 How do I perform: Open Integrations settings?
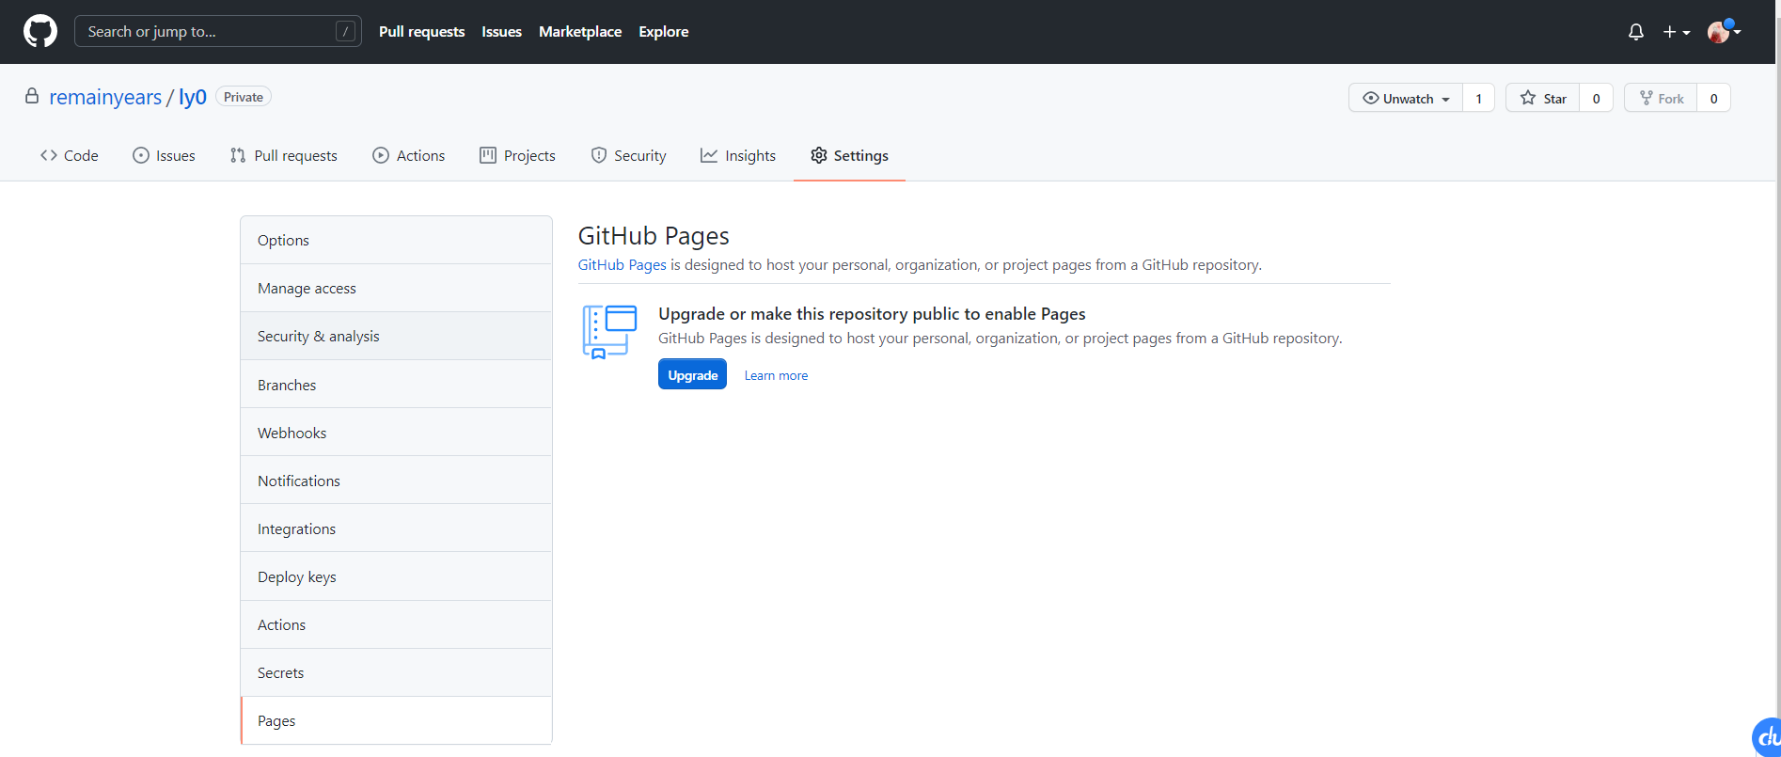click(x=396, y=528)
